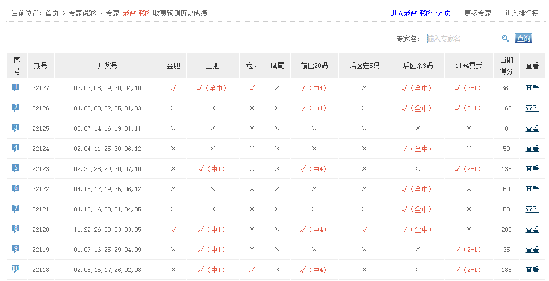Image resolution: width=549 pixels, height=281 pixels.
Task: Click the number 2 rank badge icon
Action: click(16, 108)
